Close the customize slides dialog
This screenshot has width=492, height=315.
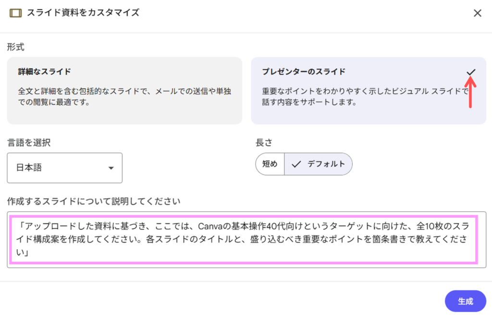(x=477, y=13)
